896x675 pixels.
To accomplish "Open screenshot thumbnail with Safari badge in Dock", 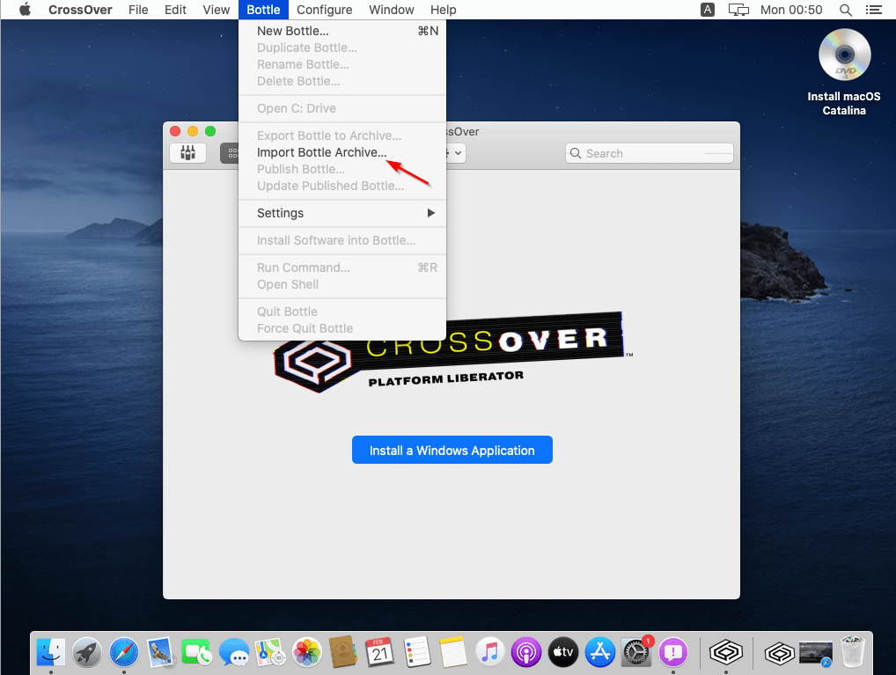I will [x=816, y=653].
